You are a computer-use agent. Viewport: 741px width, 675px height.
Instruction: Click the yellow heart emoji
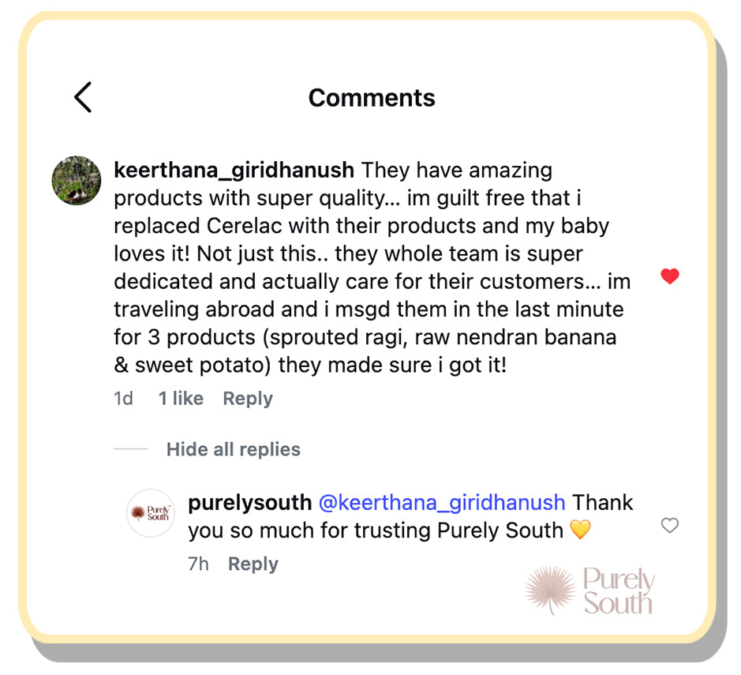coord(580,531)
